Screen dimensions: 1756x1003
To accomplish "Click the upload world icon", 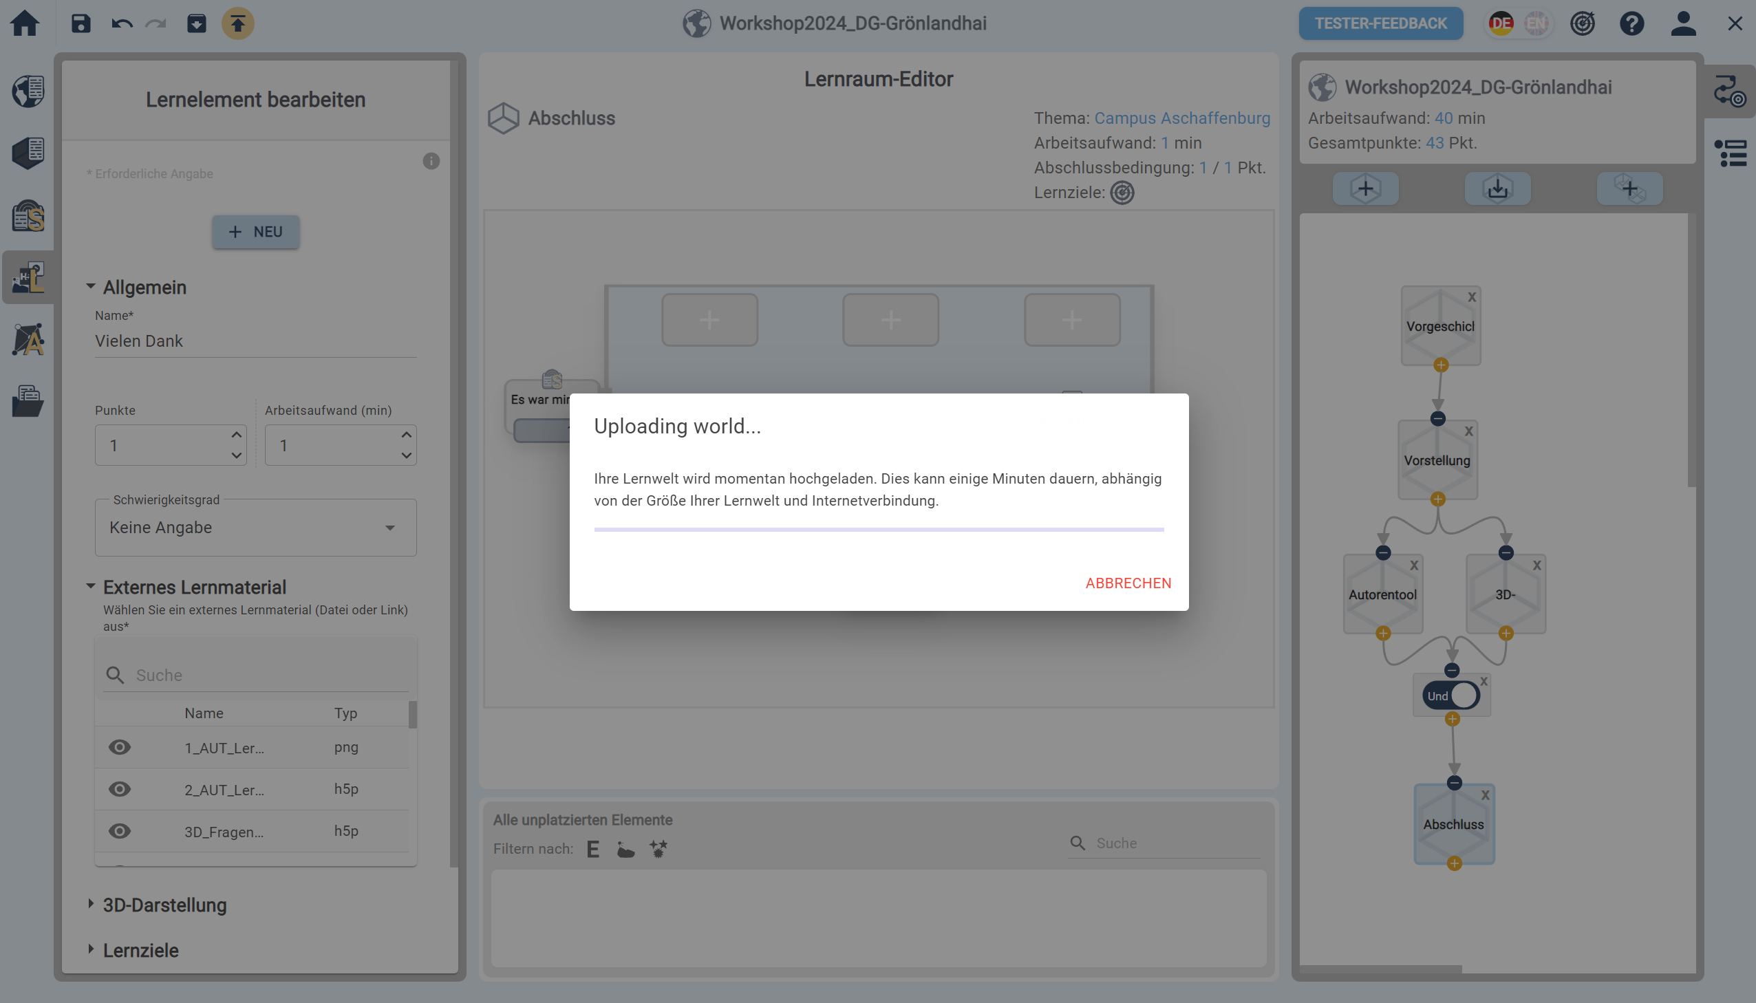I will coord(237,23).
